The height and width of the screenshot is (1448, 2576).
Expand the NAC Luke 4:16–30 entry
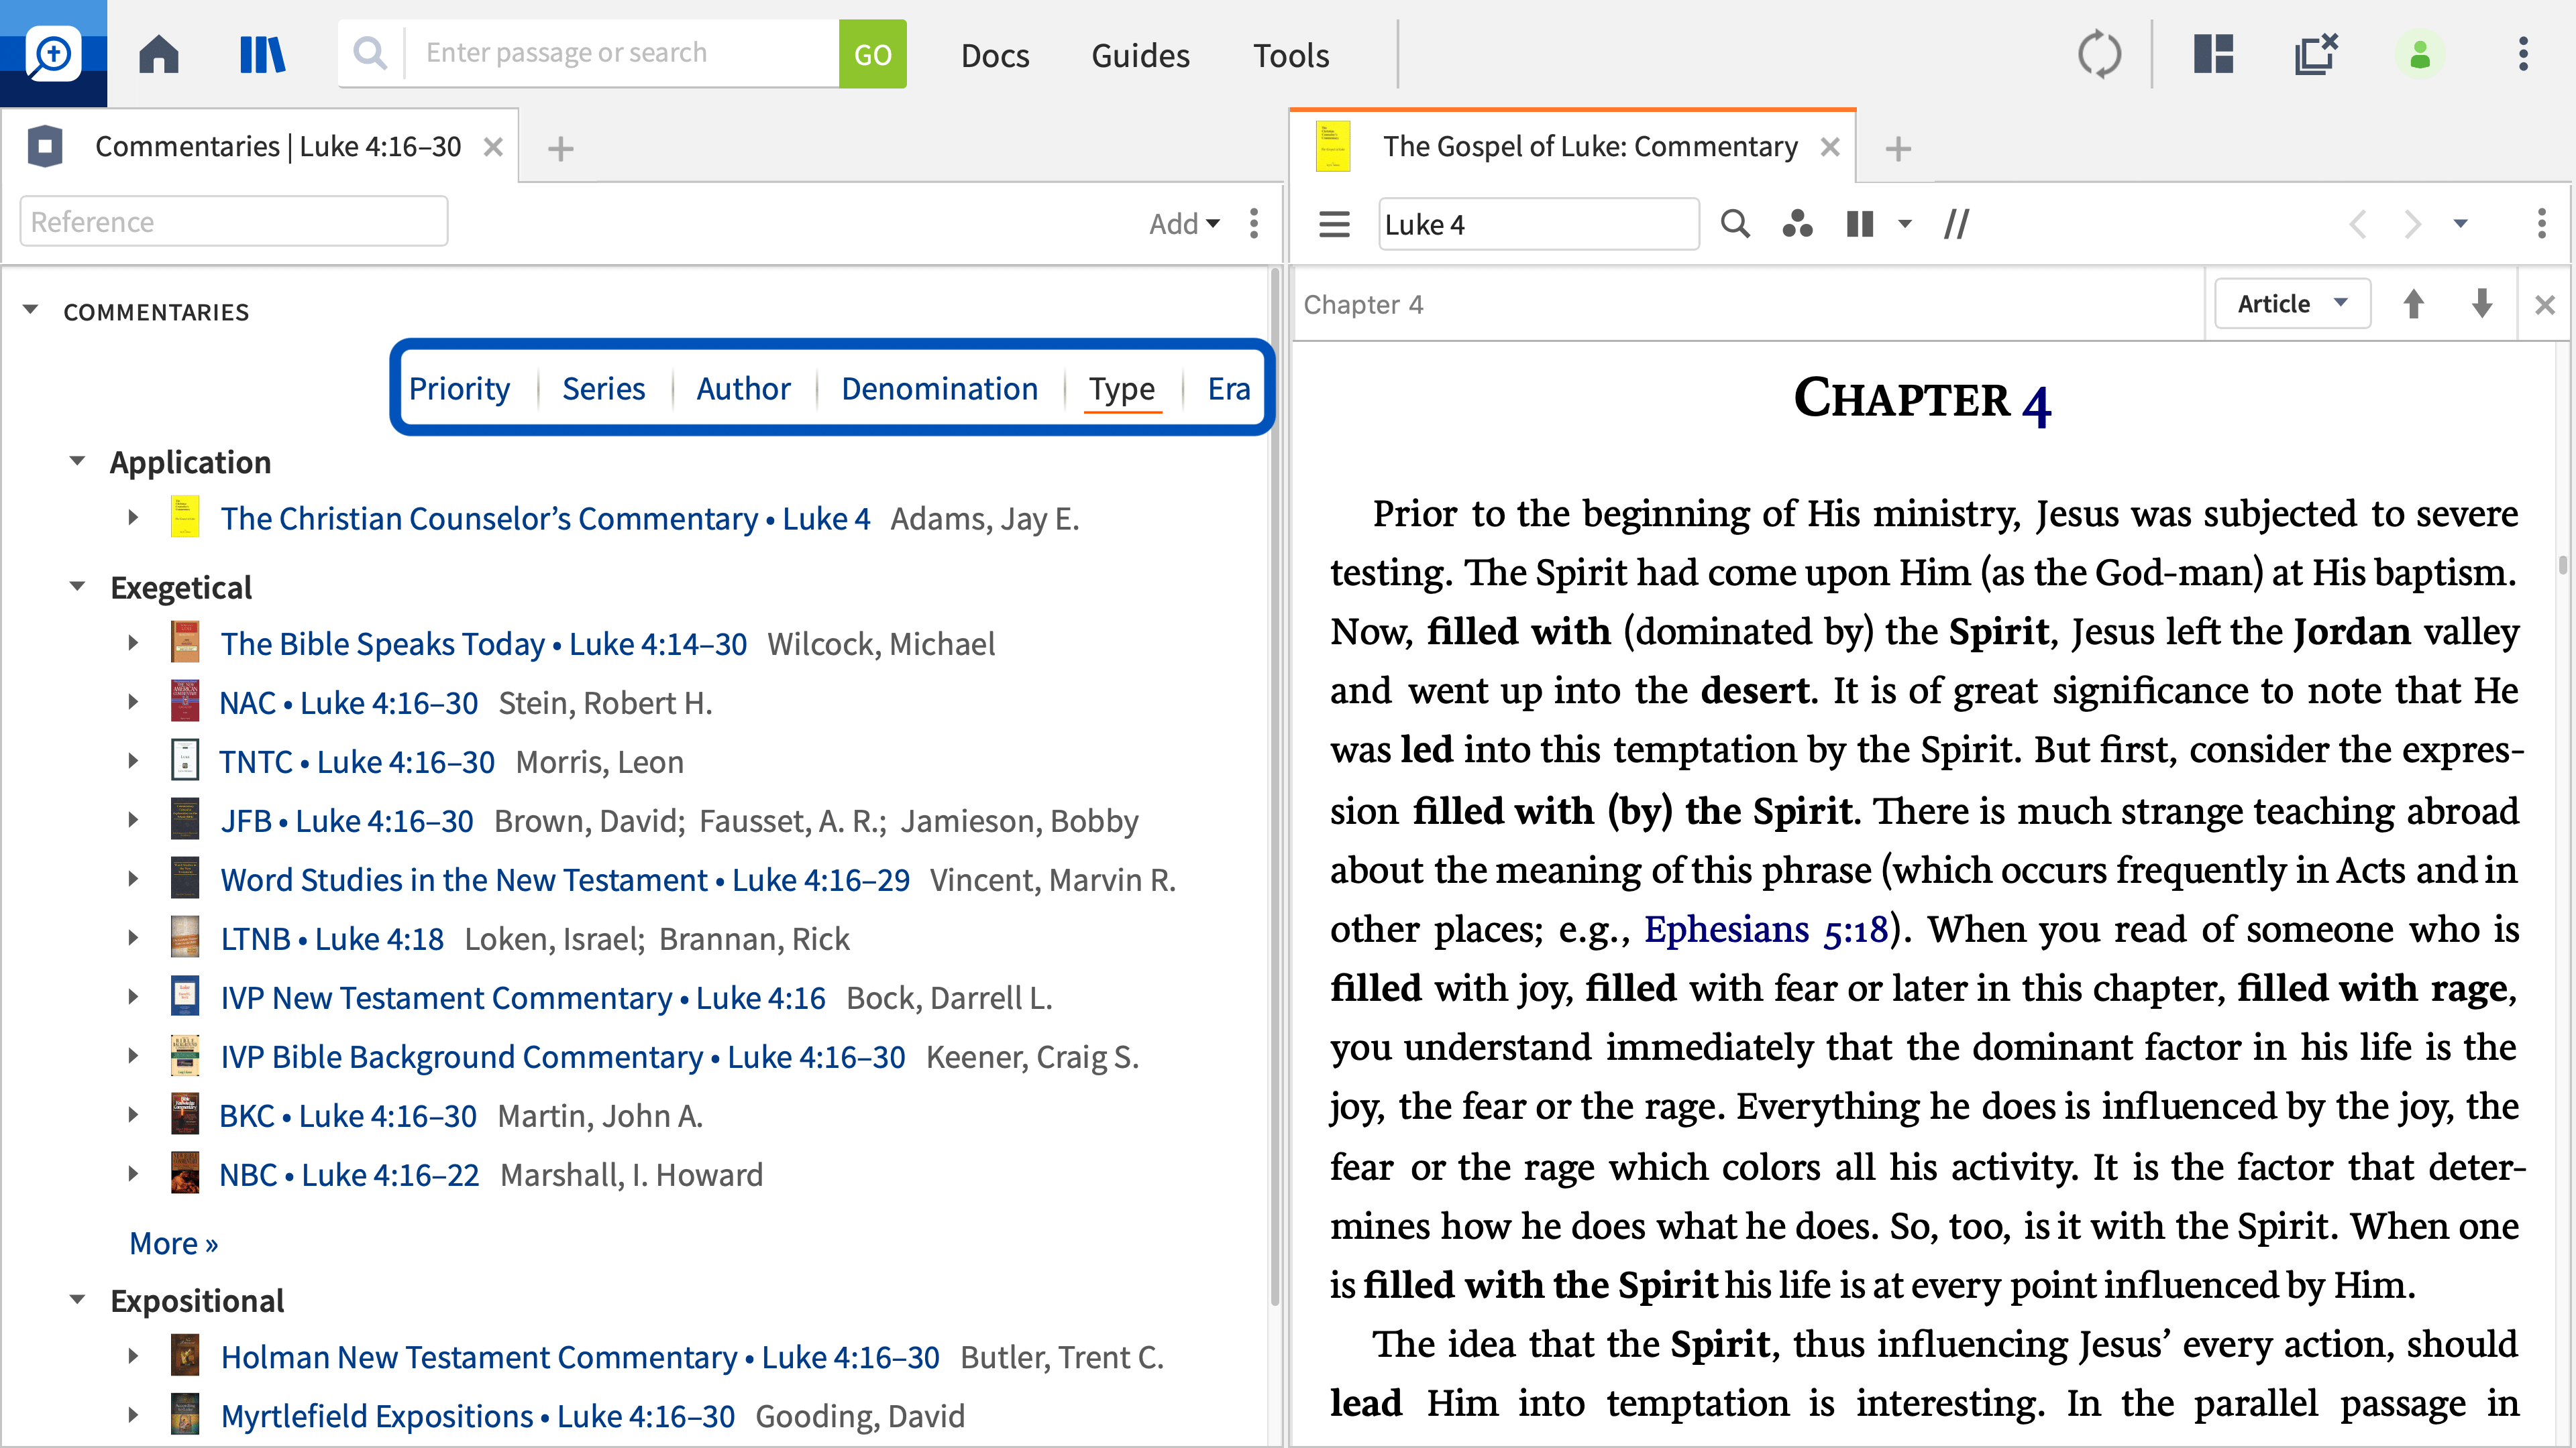133,701
